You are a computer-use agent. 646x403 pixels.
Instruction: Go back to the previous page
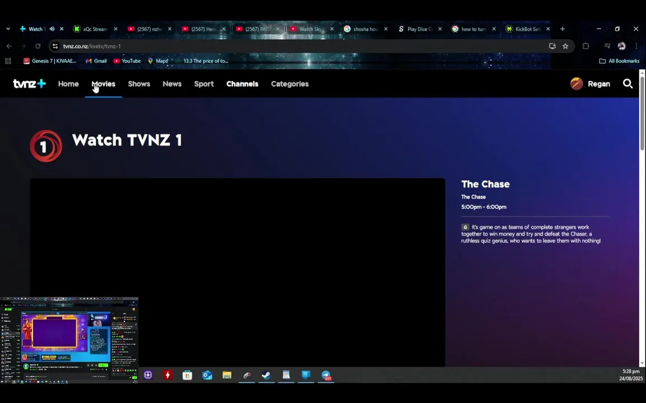tap(9, 46)
